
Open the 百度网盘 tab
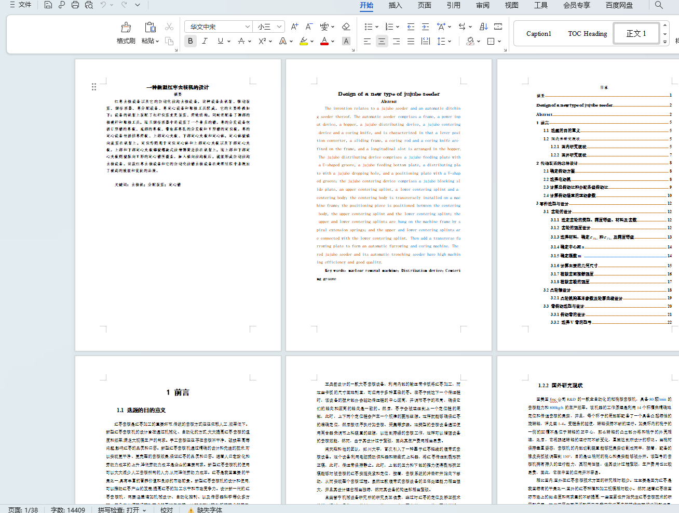619,5
